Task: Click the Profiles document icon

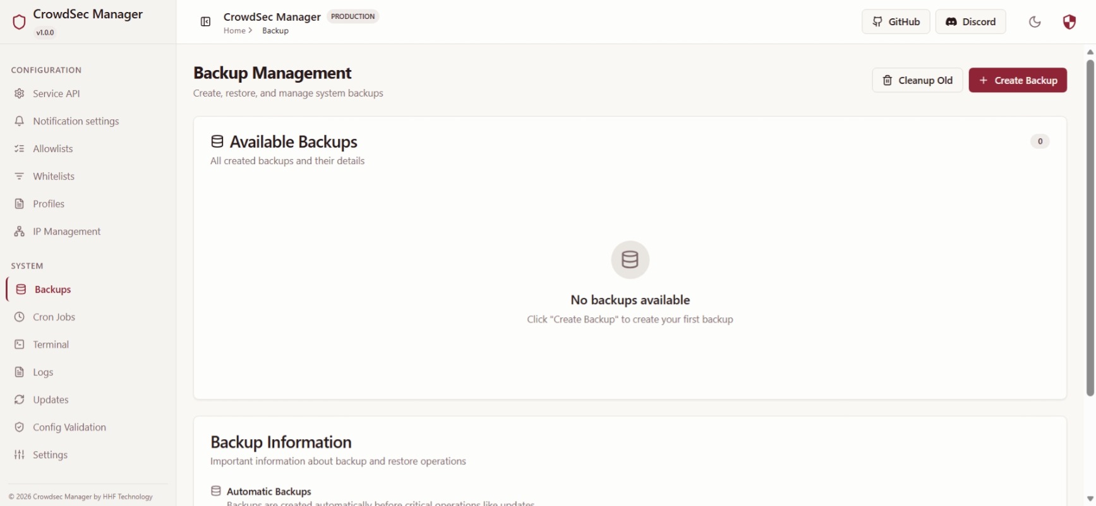Action: 20,204
